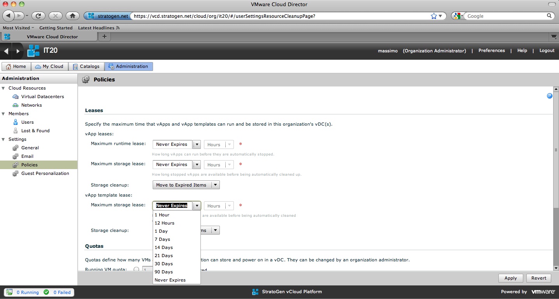Bookmark the page with the star icon
The image size is (559, 299).
pos(434,16)
